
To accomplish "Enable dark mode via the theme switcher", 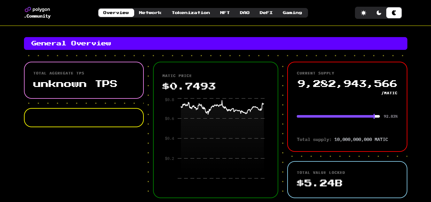I will click(x=379, y=13).
